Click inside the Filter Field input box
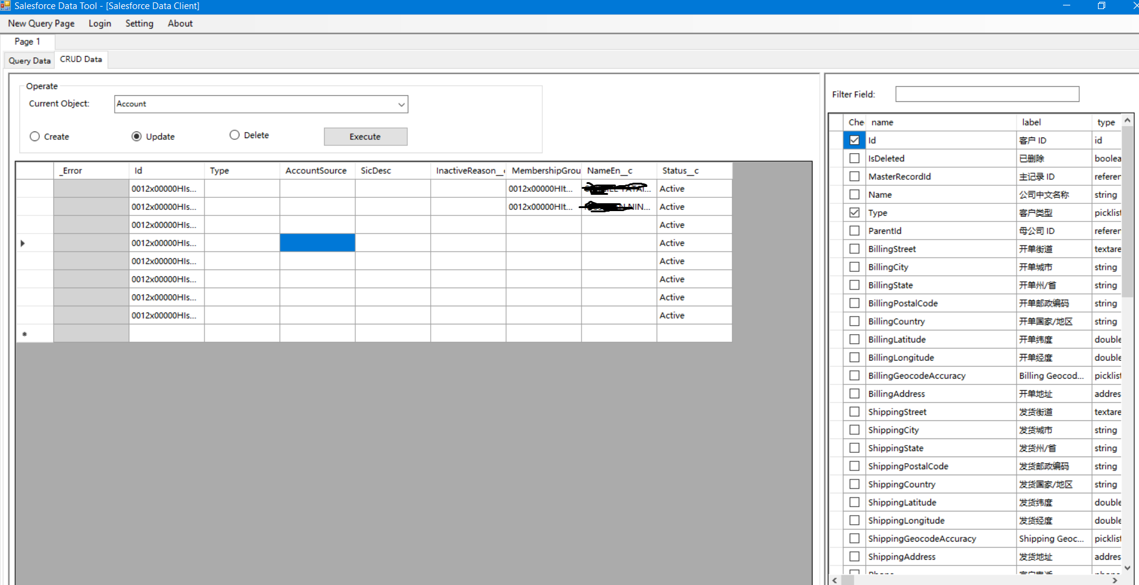The image size is (1139, 585). click(986, 94)
